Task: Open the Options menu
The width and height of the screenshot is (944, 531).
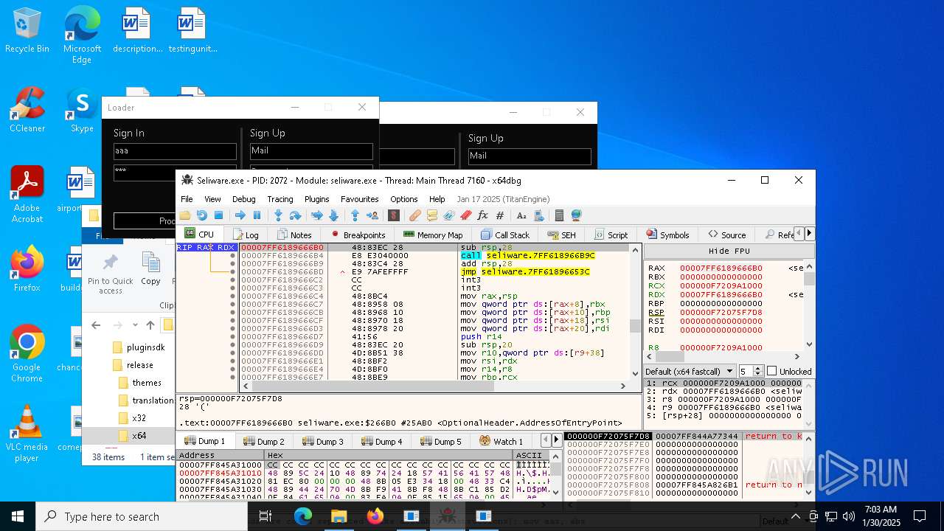Action: (x=404, y=199)
